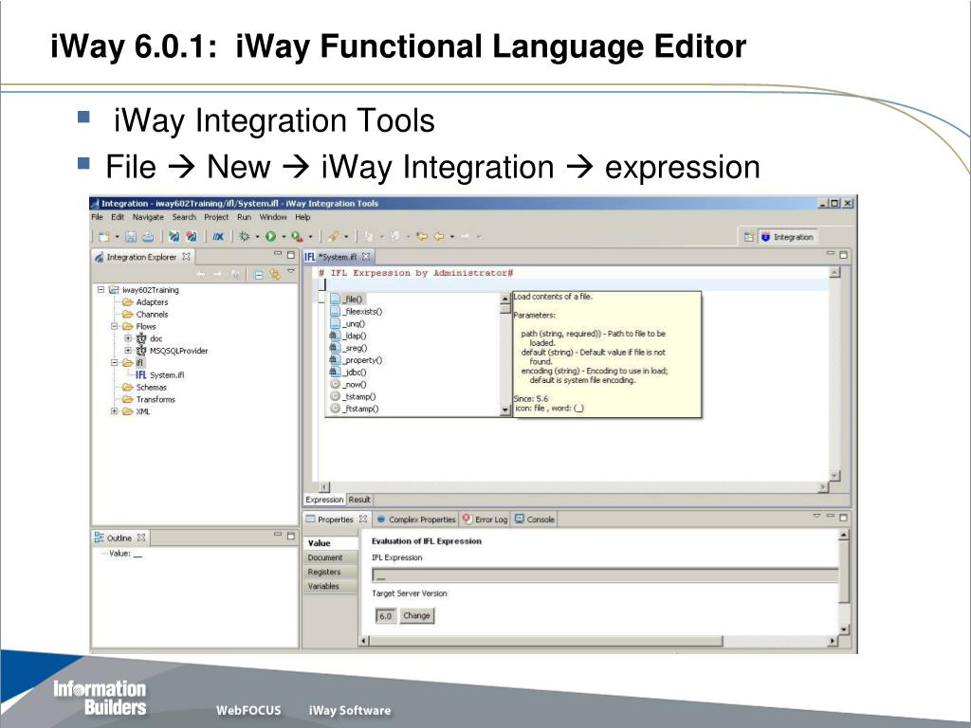Screen dimensions: 971x728
Task: Click the New file wizard icon
Action: click(x=103, y=236)
